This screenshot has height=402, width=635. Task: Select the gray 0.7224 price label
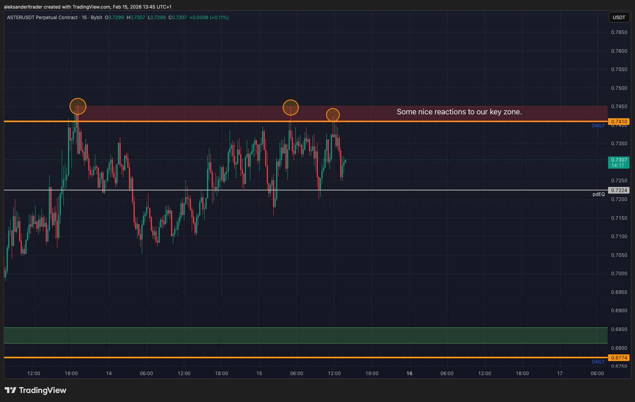click(x=619, y=190)
